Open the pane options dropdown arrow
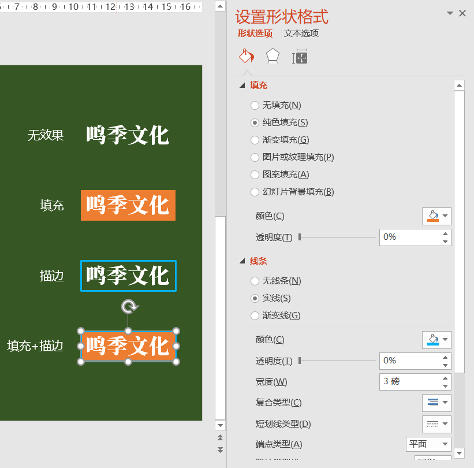474x468 pixels. tap(450, 13)
